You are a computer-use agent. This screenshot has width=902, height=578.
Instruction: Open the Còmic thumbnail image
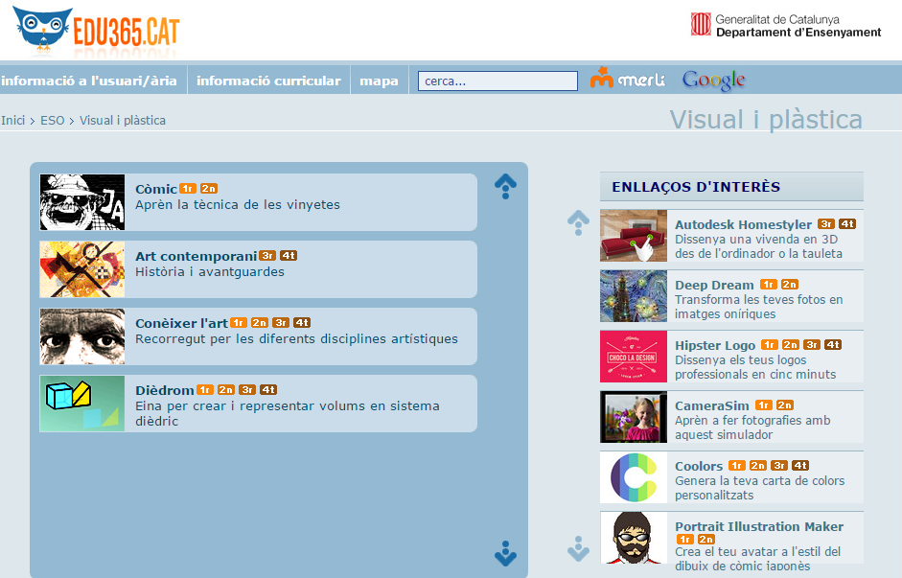(x=82, y=202)
